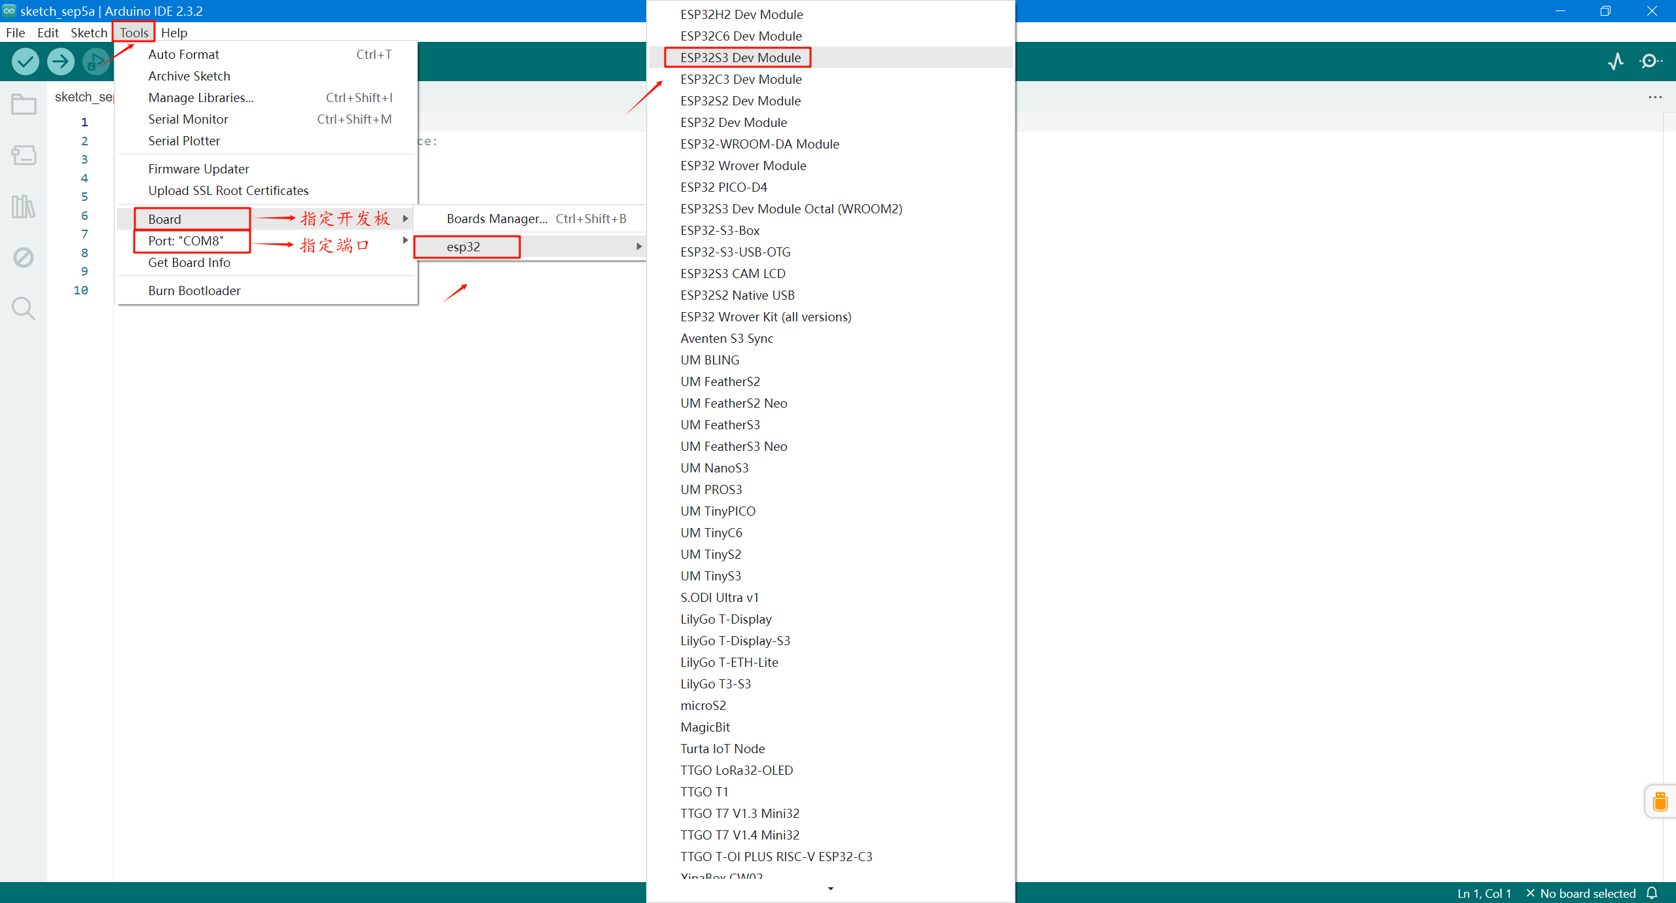The image size is (1676, 903).
Task: Expand the esp32 boards submenu
Action: pyautogui.click(x=465, y=247)
